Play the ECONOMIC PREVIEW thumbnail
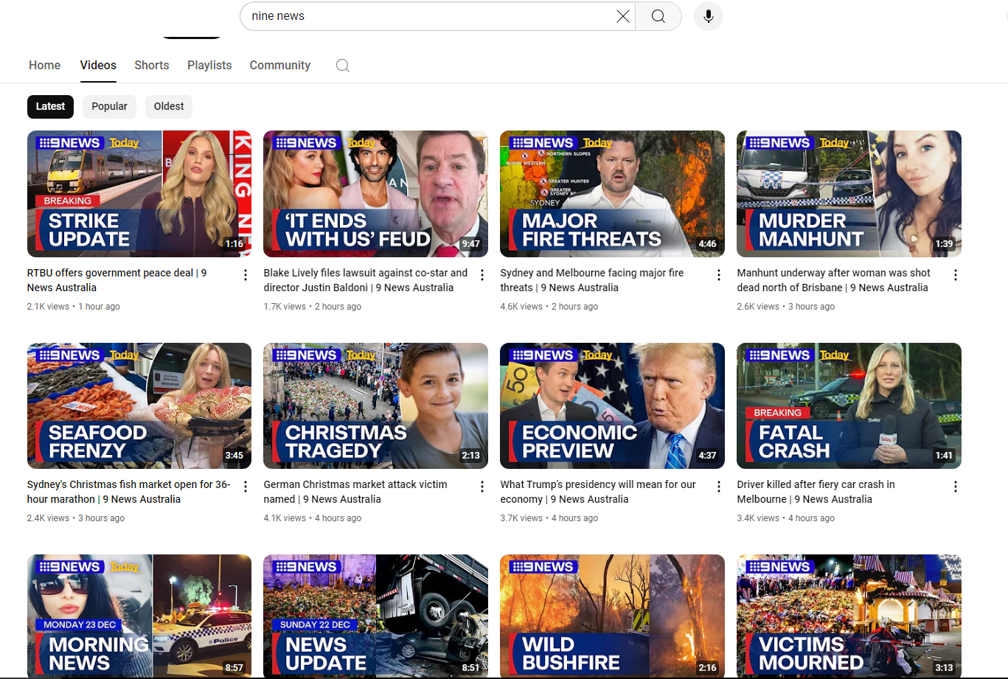Screen dimensions: 1008x679 point(612,405)
